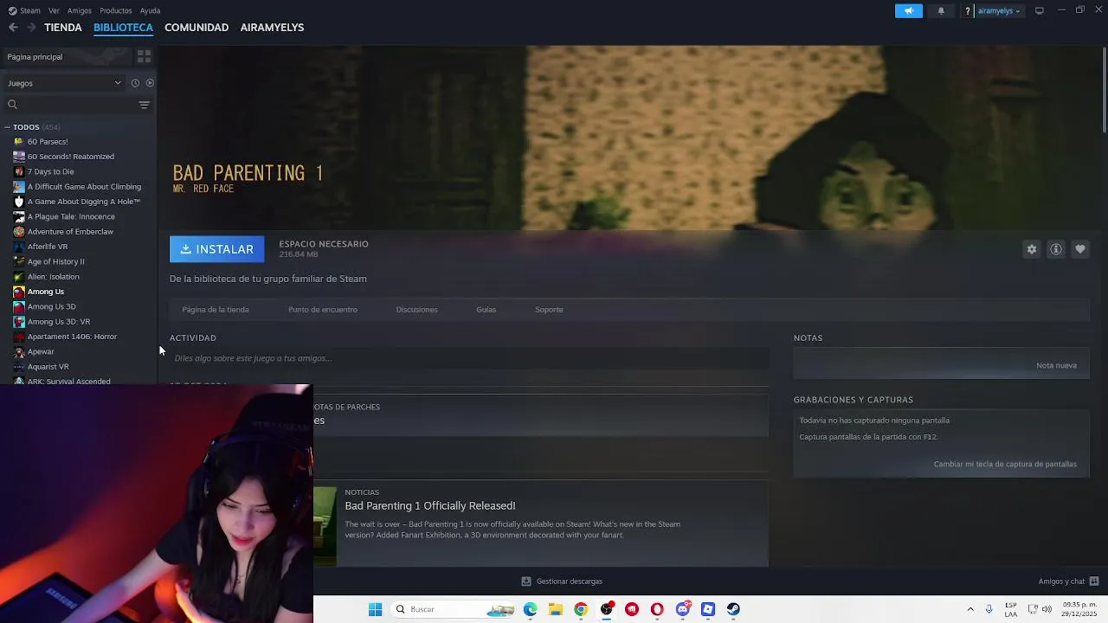Open Opera browser from taskbar
The image size is (1108, 623).
point(657,609)
